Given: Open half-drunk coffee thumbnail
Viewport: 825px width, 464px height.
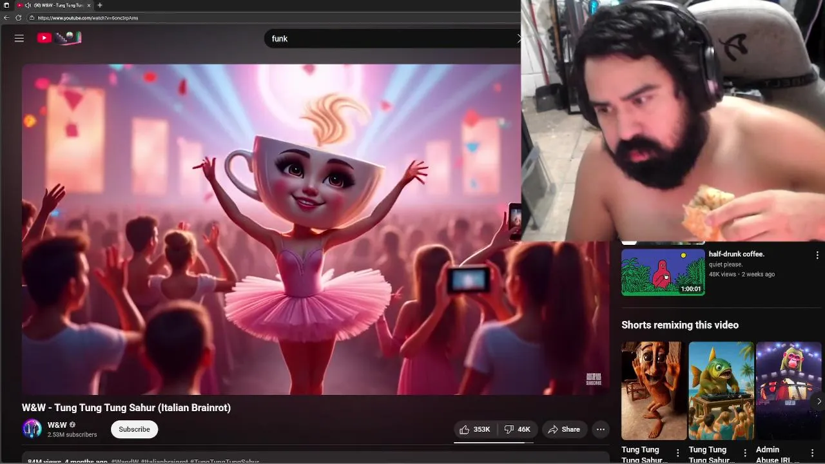Looking at the screenshot, I should (663, 272).
